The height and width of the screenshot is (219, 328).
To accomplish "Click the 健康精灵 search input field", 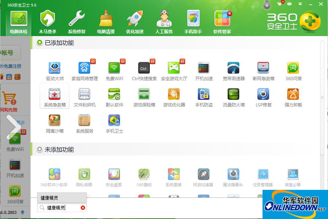I will coord(62,208).
